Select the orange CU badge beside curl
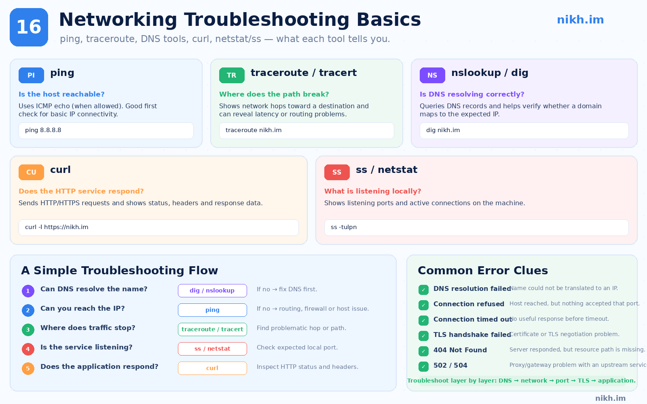647x404 pixels. [x=31, y=172]
